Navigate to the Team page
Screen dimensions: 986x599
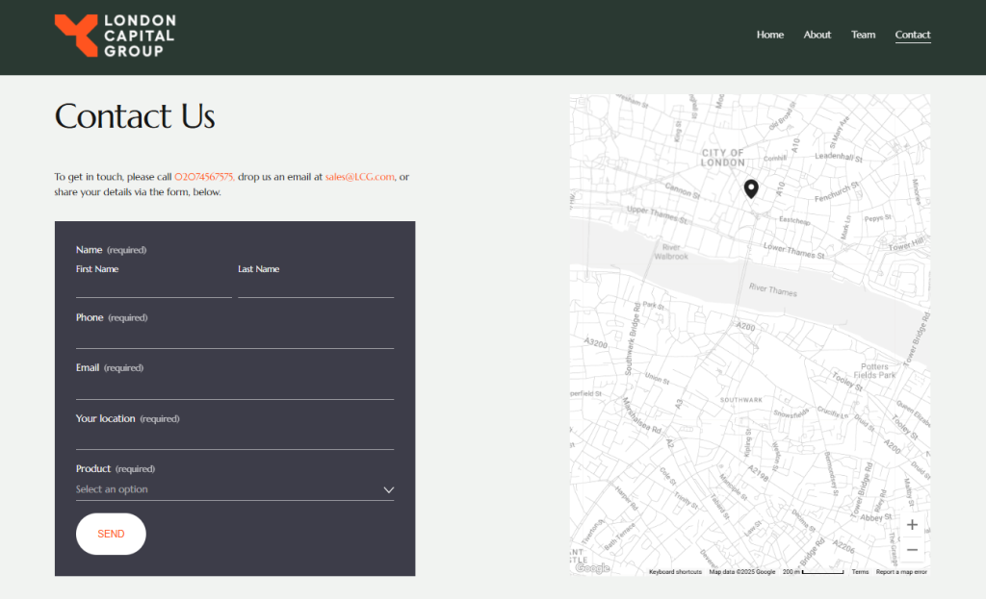coord(863,35)
